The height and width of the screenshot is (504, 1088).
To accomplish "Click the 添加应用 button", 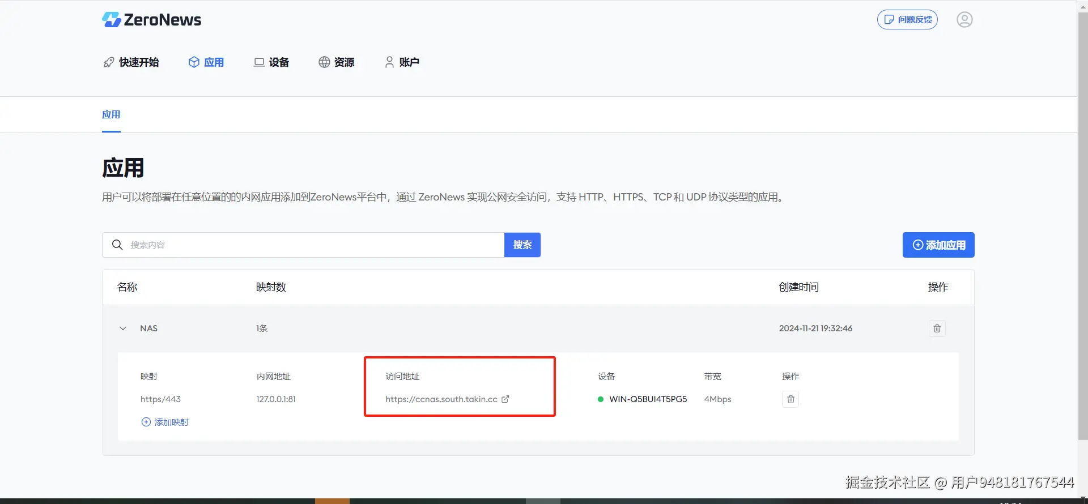I will coord(938,245).
